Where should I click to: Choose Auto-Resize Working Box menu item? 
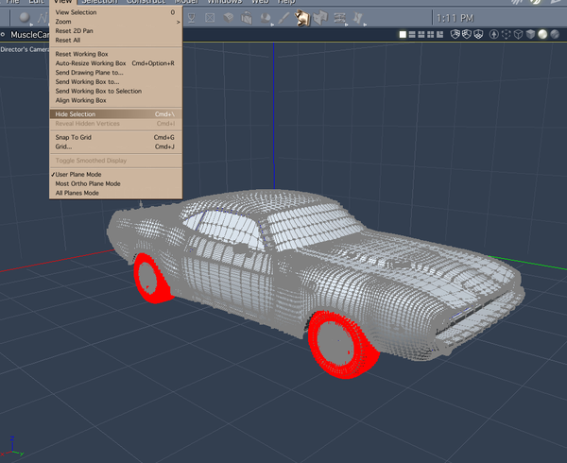pos(115,63)
